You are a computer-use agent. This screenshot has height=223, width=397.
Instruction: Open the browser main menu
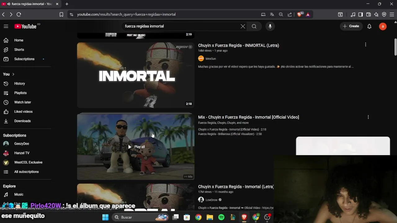click(392, 15)
